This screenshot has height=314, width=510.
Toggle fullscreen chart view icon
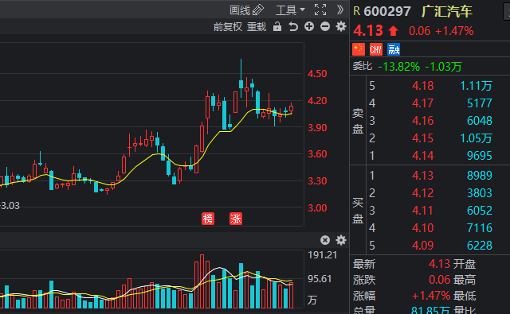(x=320, y=10)
